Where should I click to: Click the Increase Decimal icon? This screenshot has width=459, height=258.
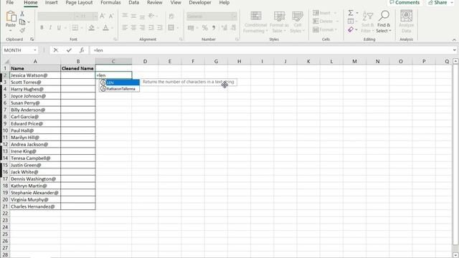[224, 28]
